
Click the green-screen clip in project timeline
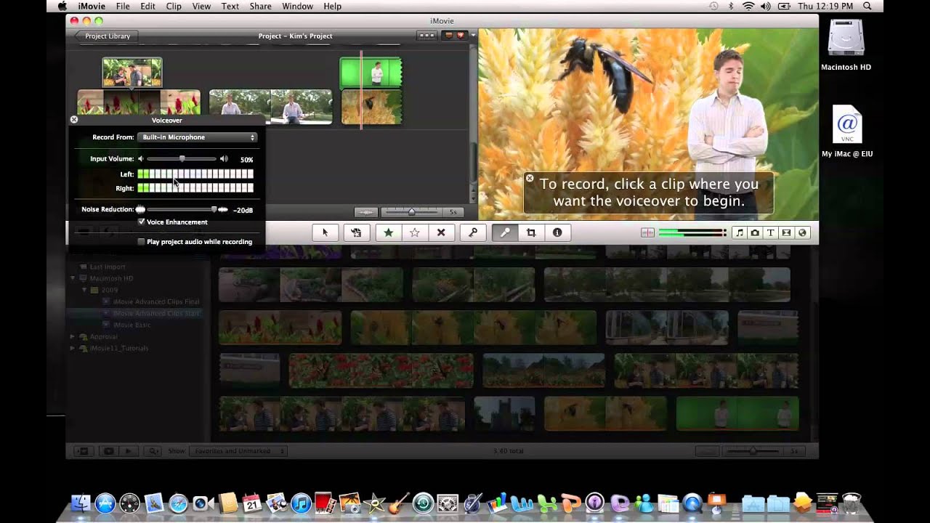(x=371, y=73)
